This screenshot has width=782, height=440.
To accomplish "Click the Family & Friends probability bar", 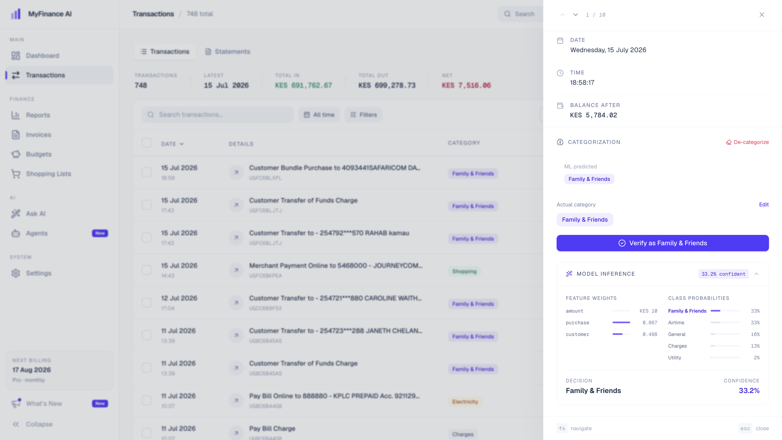I will click(725, 311).
